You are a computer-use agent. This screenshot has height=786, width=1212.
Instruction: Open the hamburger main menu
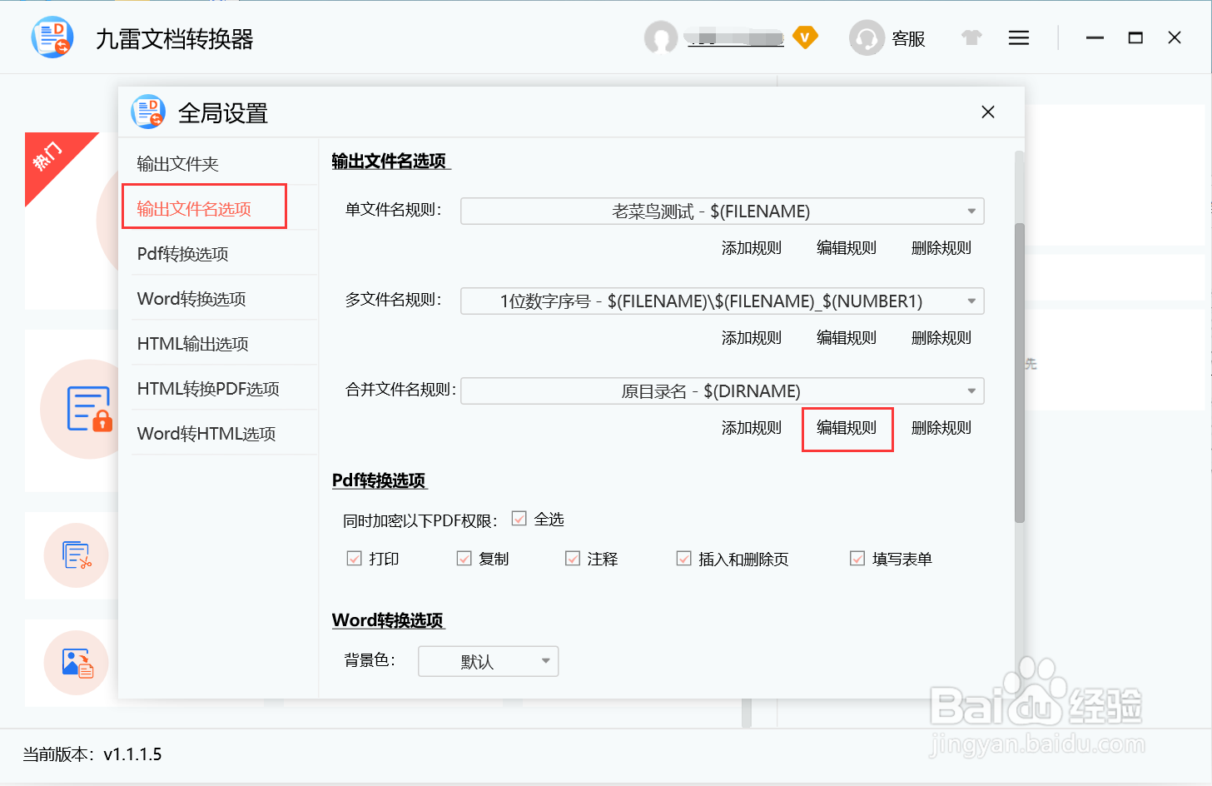coord(1019,38)
